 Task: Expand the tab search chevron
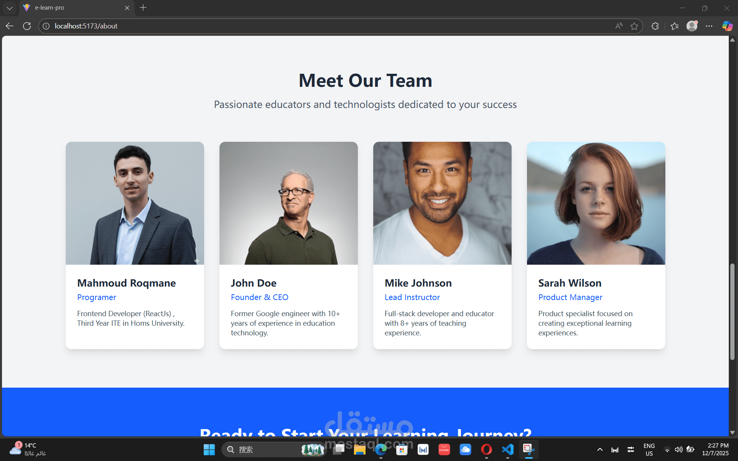tap(10, 8)
